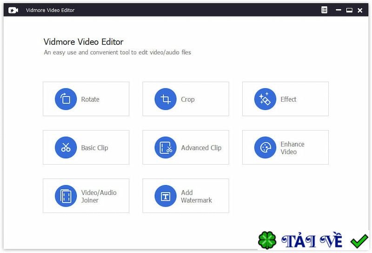Open the Rotate tool
This screenshot has height=253, width=372.
click(x=86, y=99)
